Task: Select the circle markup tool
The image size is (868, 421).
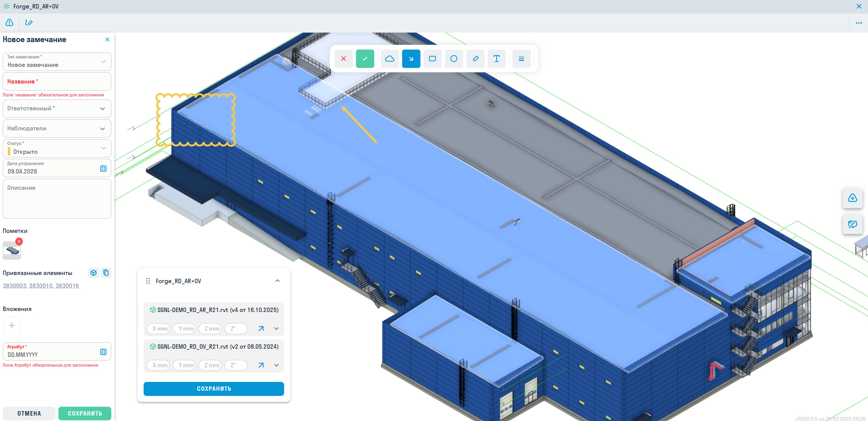Action: click(x=454, y=59)
